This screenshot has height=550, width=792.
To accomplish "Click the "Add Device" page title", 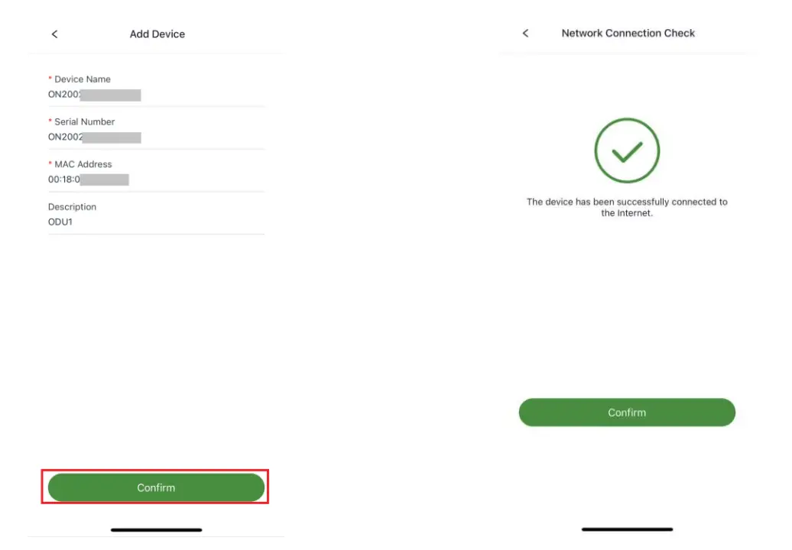I will [157, 34].
